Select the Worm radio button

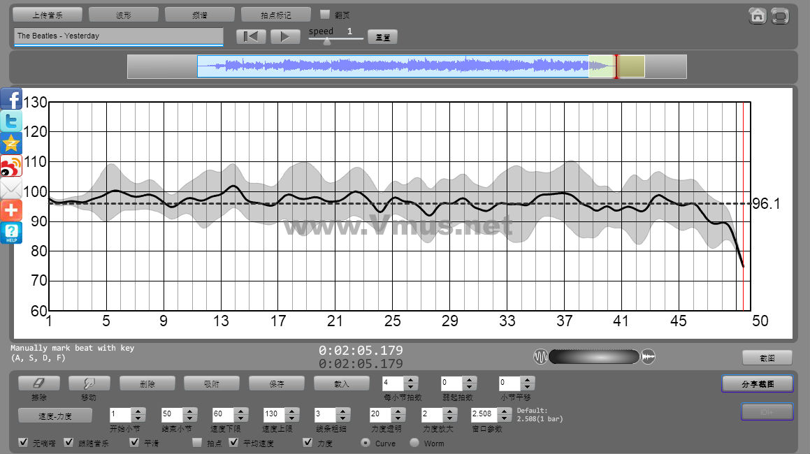[x=414, y=443]
